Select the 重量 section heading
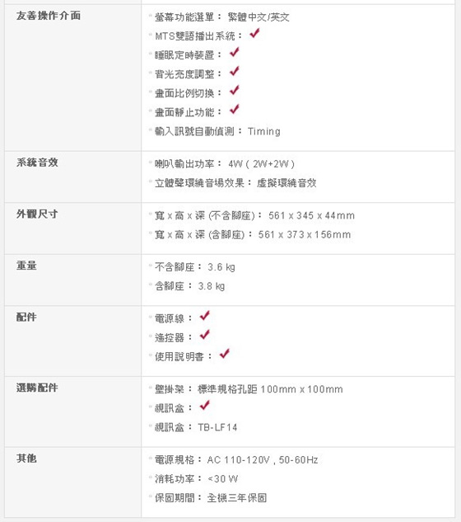Screen dimensions: 461x522 click(26, 266)
